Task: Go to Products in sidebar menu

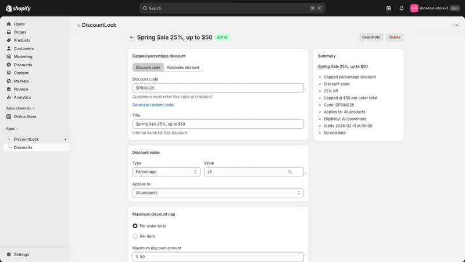Action: pyautogui.click(x=22, y=40)
